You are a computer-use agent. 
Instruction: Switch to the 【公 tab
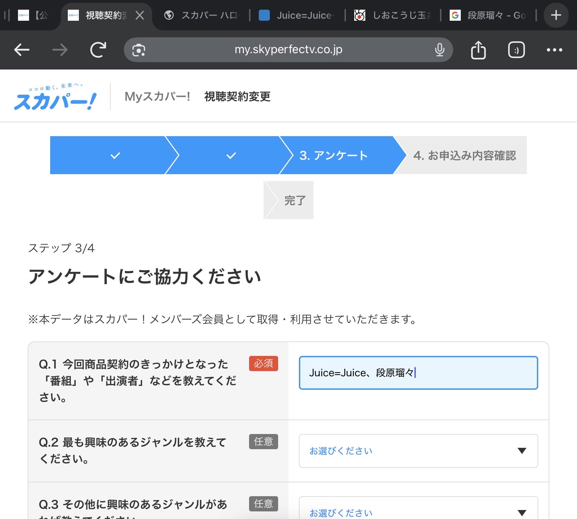point(33,15)
